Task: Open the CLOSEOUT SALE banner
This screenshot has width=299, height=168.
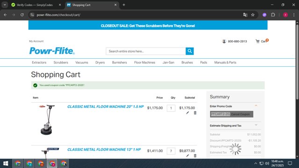Action: pos(148,26)
